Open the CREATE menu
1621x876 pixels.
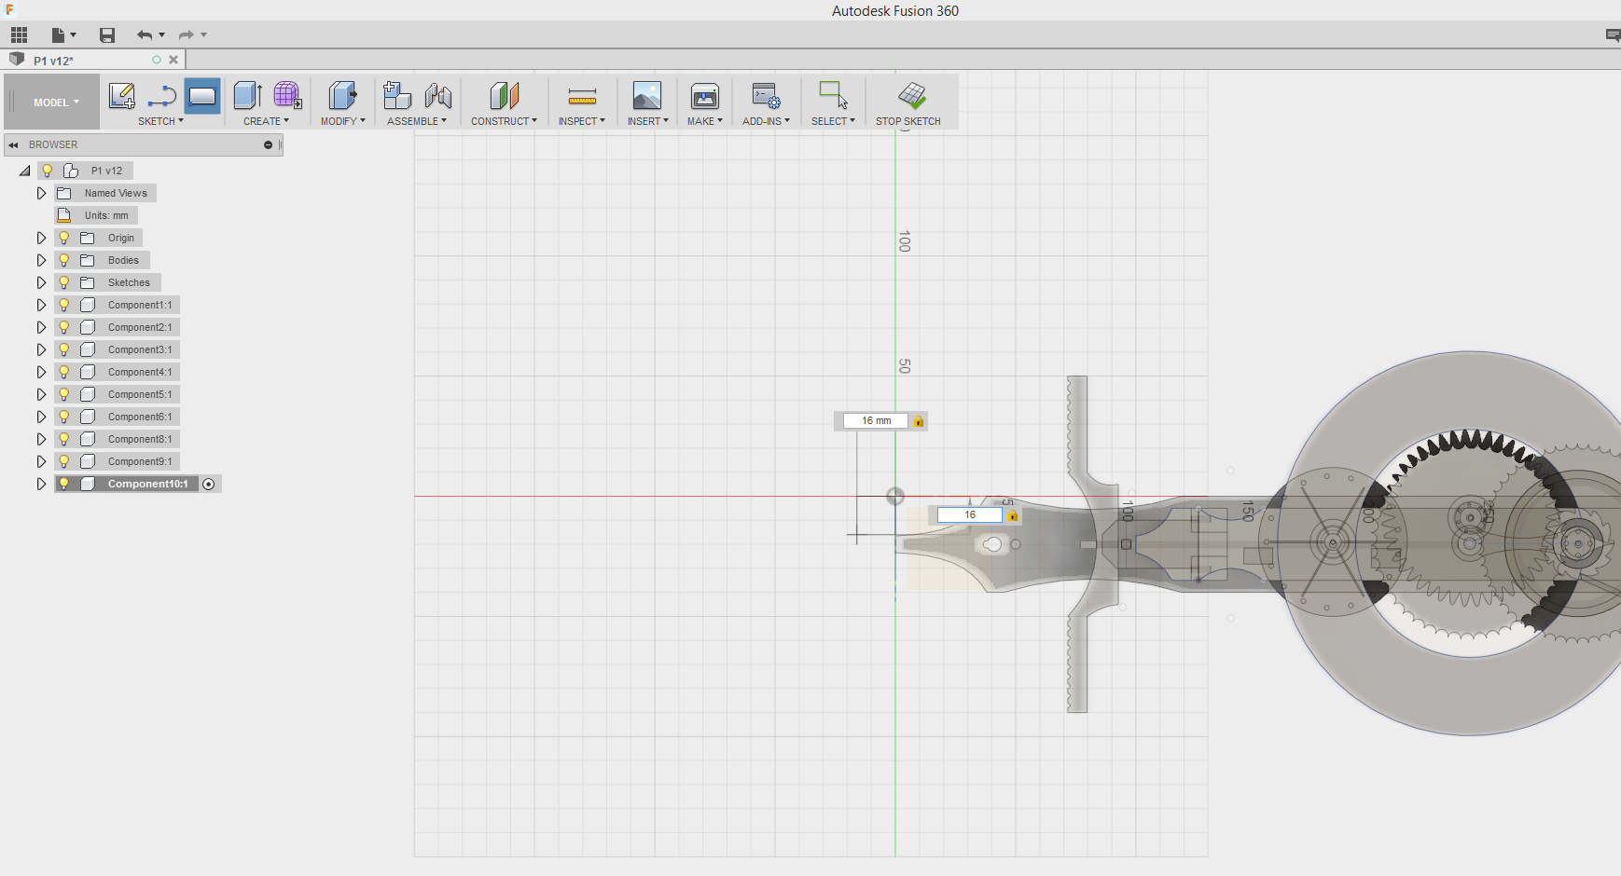[x=266, y=121]
